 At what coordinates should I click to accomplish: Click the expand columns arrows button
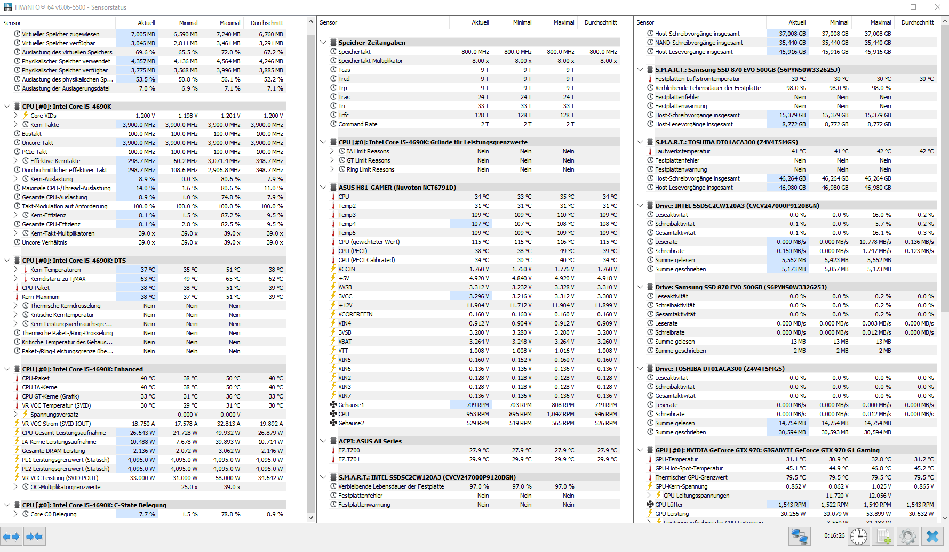click(11, 537)
